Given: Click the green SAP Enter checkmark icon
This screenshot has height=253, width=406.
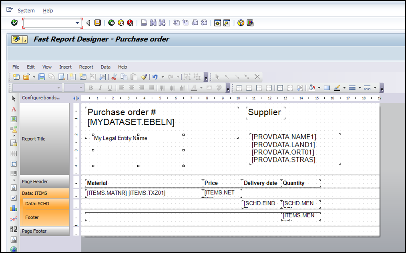Looking at the screenshot, I should pos(14,23).
